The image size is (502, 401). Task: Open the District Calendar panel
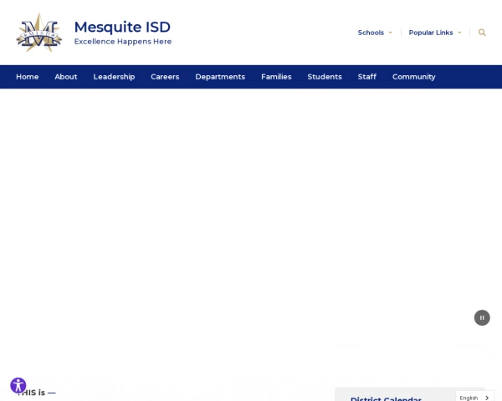(386, 398)
